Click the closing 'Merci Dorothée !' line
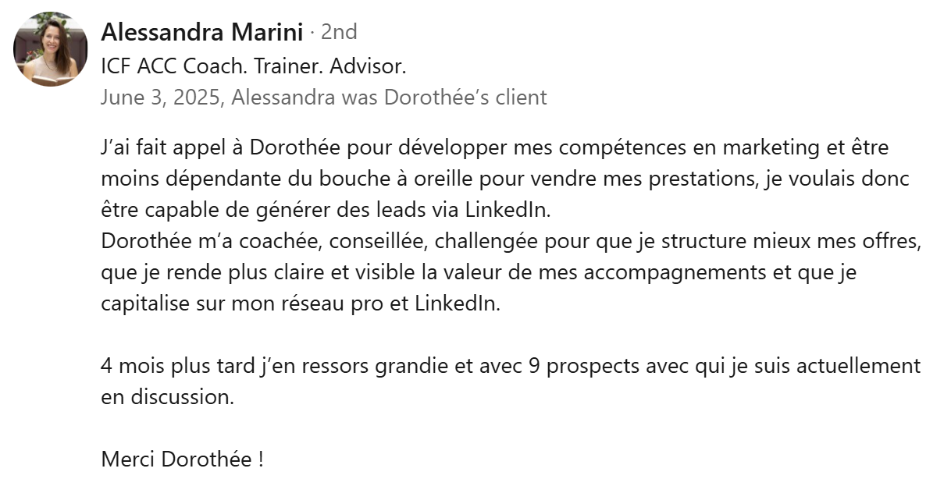This screenshot has height=479, width=951. click(182, 459)
